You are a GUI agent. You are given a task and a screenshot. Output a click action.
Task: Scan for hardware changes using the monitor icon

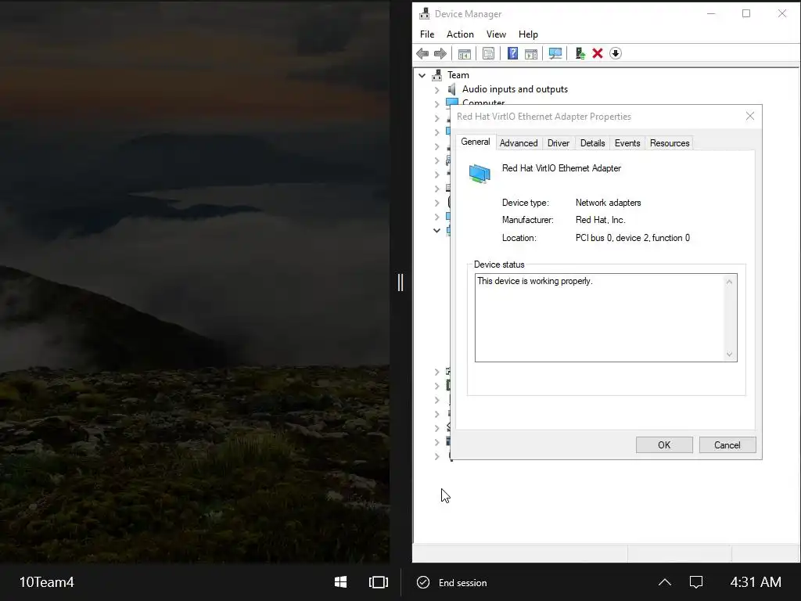555,53
